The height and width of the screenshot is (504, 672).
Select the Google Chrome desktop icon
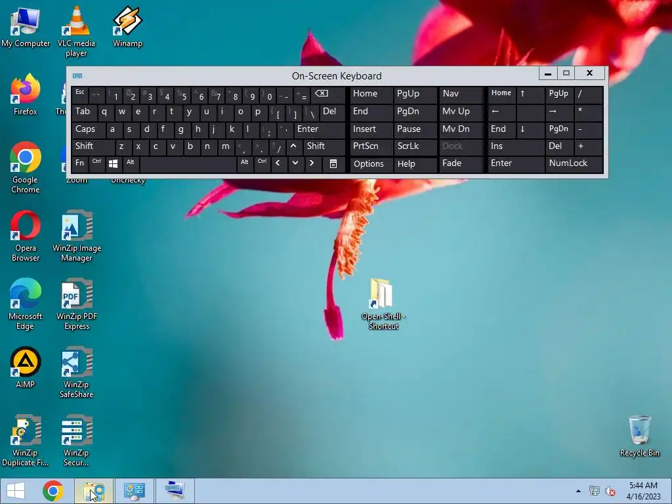click(x=26, y=167)
